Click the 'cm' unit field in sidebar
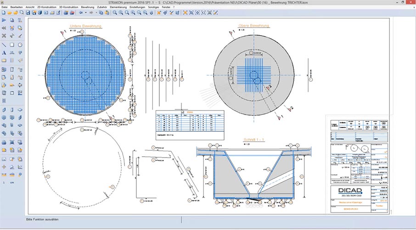416x230 pixels. tap(12, 183)
